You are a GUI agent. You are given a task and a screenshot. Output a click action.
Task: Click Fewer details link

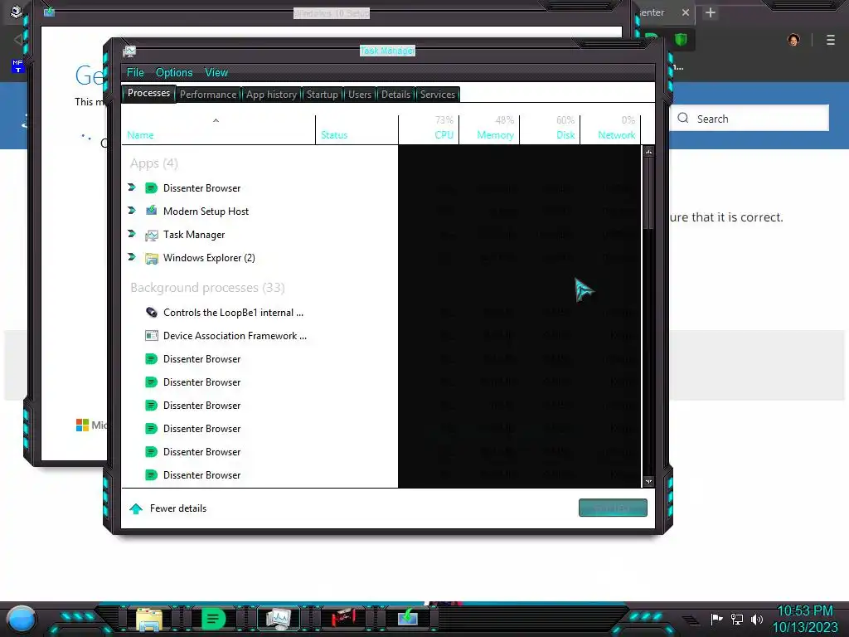click(x=178, y=508)
